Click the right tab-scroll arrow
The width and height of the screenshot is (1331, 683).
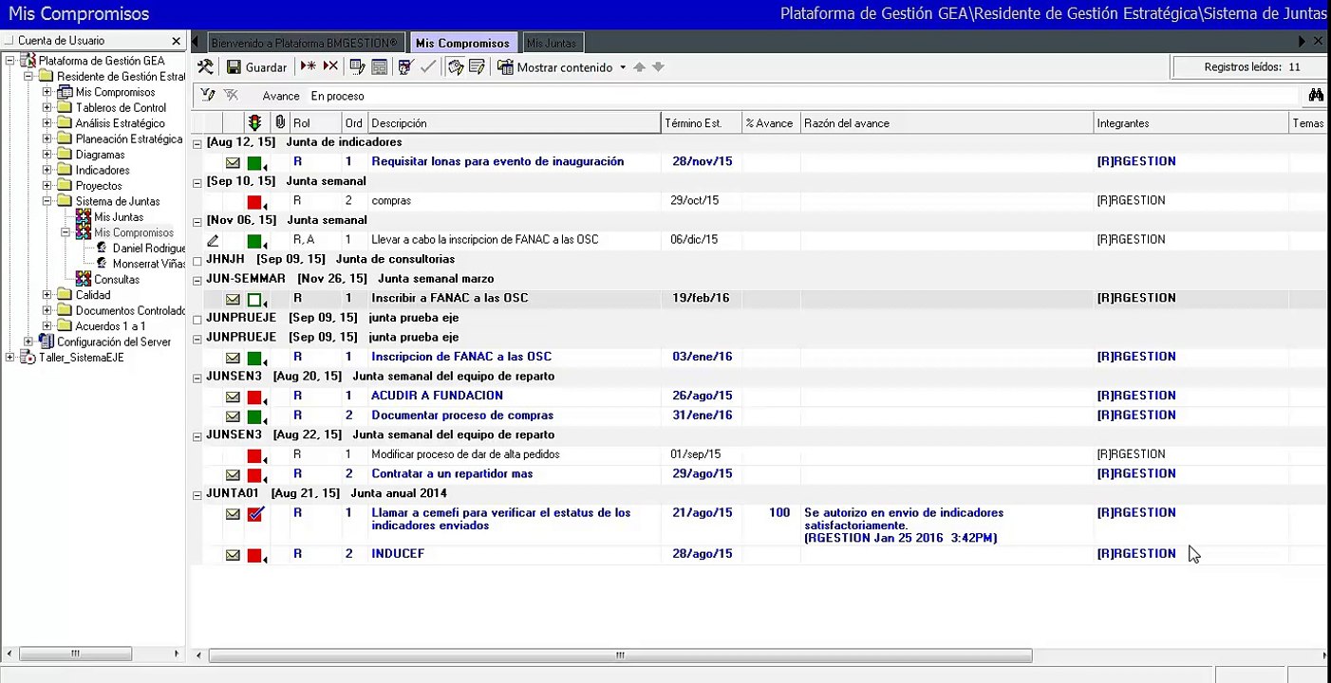pyautogui.click(x=1302, y=42)
